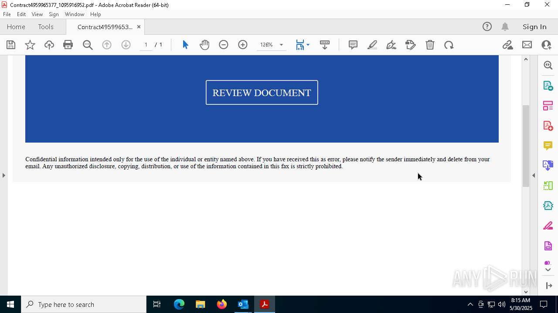The image size is (558, 313).
Task: Open the find text tool
Action: pyautogui.click(x=88, y=45)
